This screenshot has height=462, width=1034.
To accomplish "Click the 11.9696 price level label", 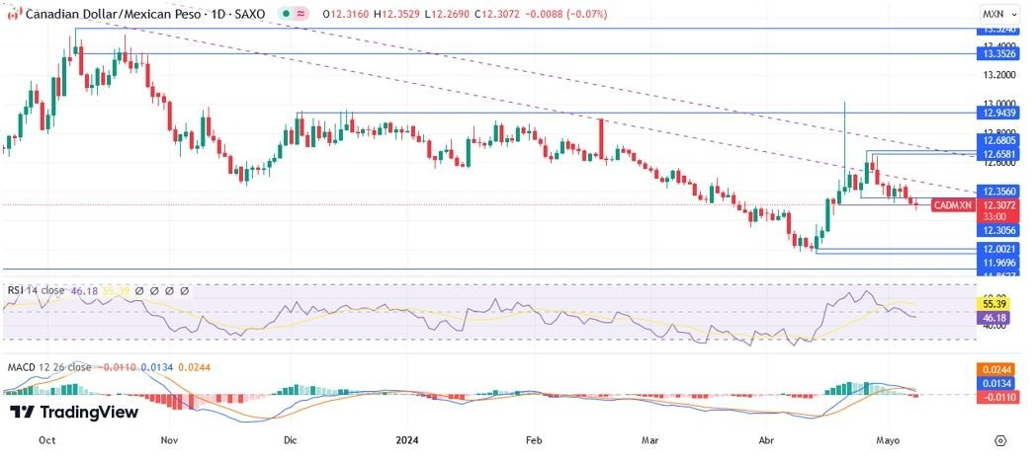I will pos(997,262).
